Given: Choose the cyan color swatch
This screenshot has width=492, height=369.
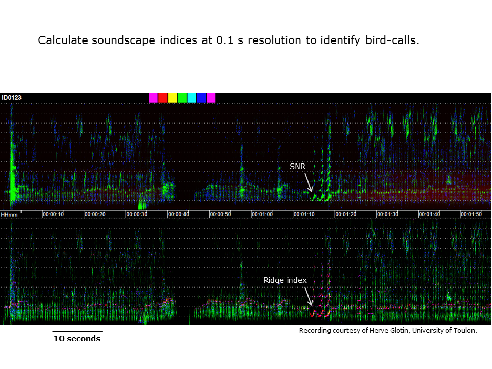Looking at the screenshot, I should click(x=192, y=97).
